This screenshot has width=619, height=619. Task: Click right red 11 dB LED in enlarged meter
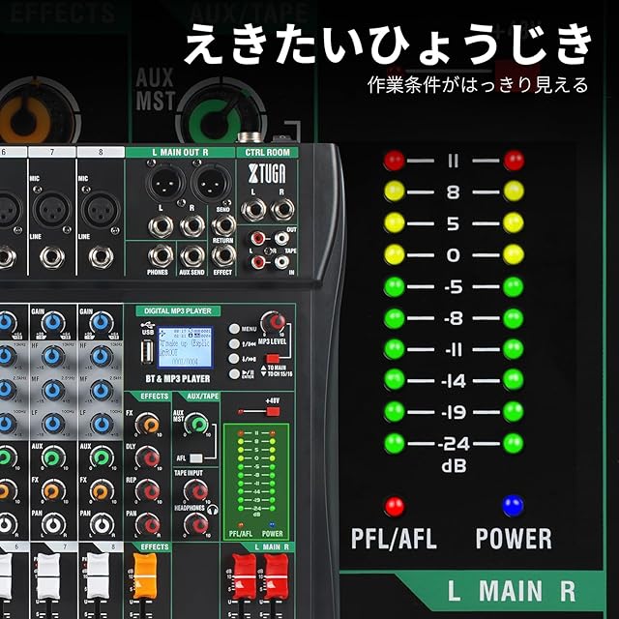[x=514, y=161]
